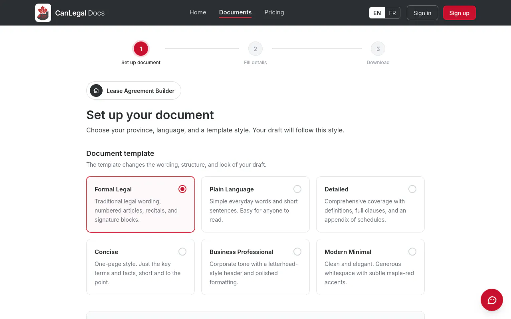This screenshot has height=319, width=511.
Task: Select the Business Professional radio button
Action: pyautogui.click(x=297, y=252)
